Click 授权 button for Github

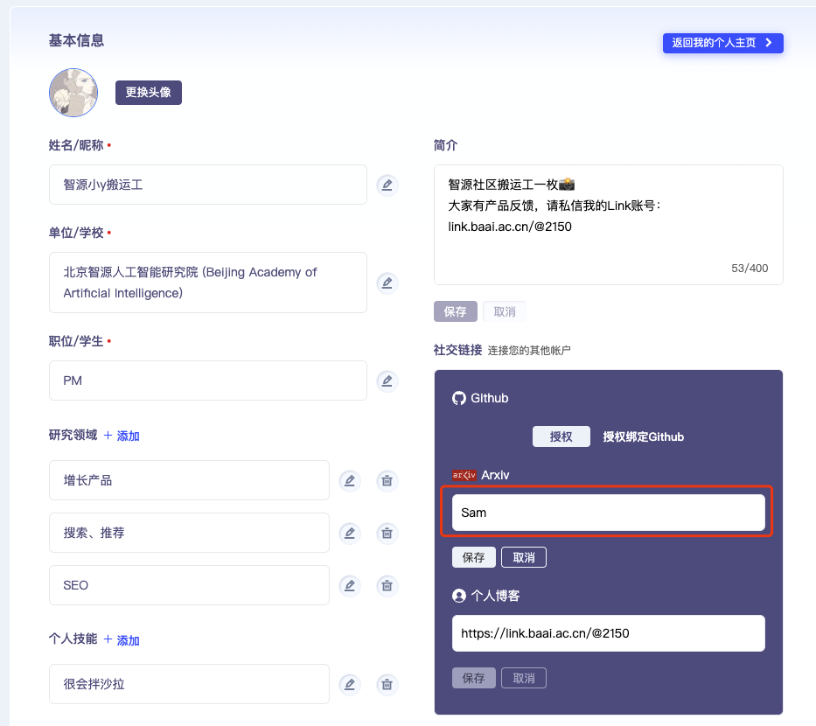(561, 436)
